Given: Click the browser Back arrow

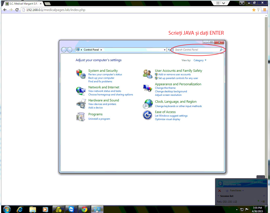Looking at the screenshot, I should tap(5, 10).
